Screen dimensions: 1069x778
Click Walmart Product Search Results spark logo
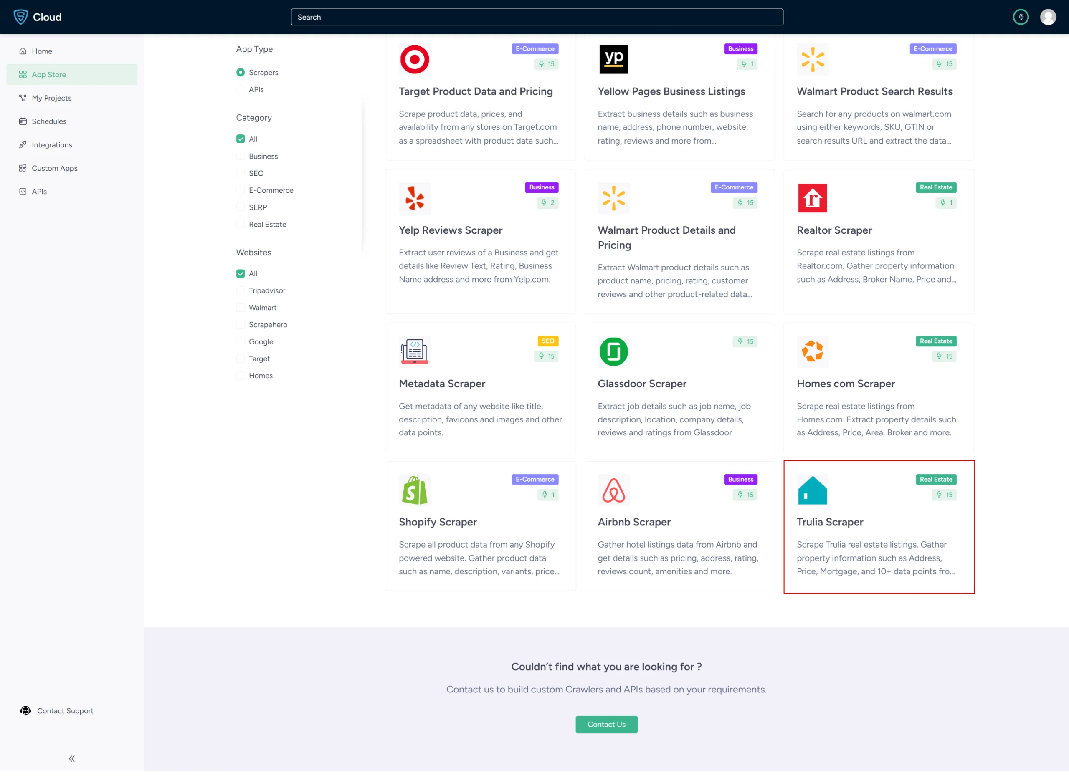click(x=813, y=60)
